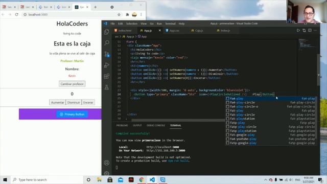Open the VS Code Search panel
This screenshot has width=327, height=184.
click(x=107, y=43)
